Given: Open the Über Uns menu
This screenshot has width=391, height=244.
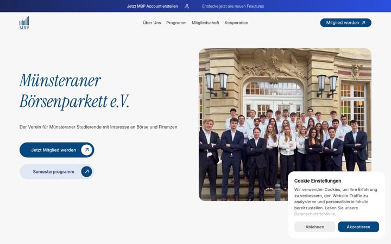Looking at the screenshot, I should point(152,23).
